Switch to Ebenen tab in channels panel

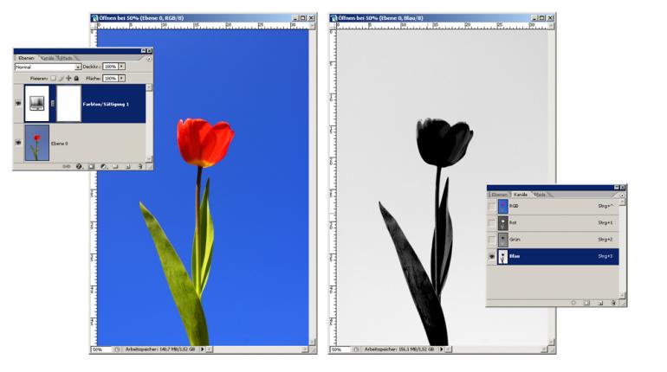point(500,195)
